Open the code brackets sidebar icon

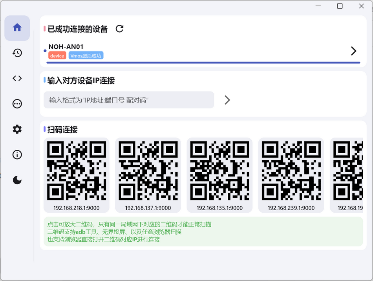17,78
